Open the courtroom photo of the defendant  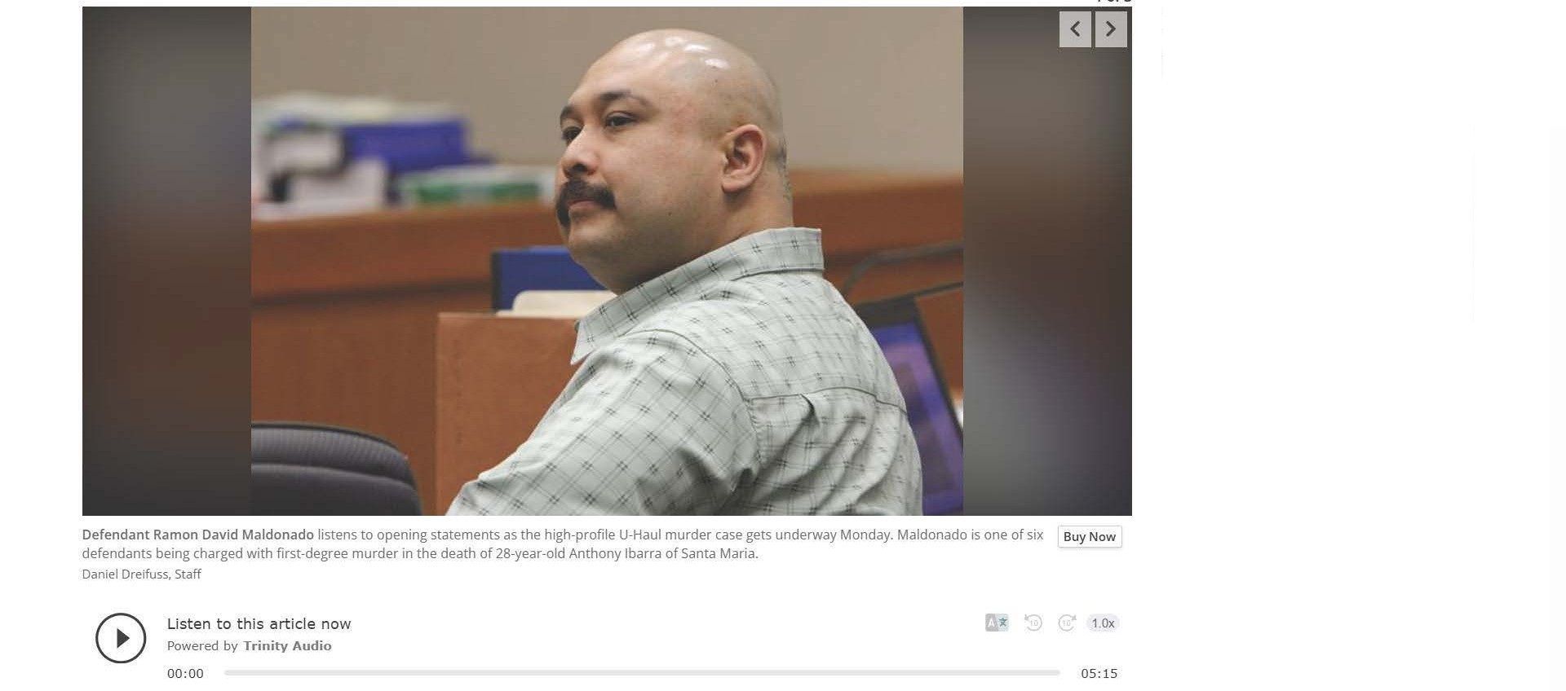point(607,261)
